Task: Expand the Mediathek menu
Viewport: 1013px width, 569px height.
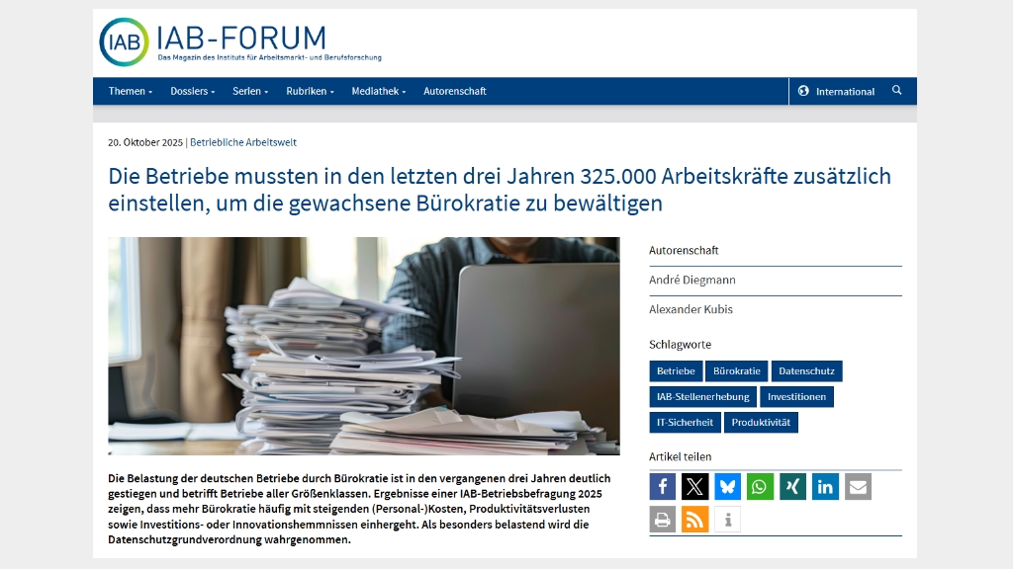Action: (x=379, y=91)
